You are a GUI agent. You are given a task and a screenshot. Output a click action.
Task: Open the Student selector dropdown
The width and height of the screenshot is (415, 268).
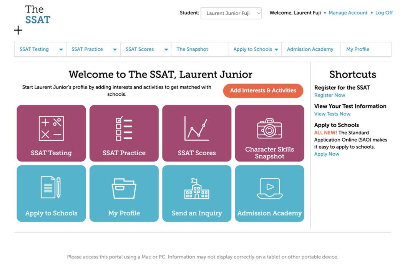[x=231, y=13]
